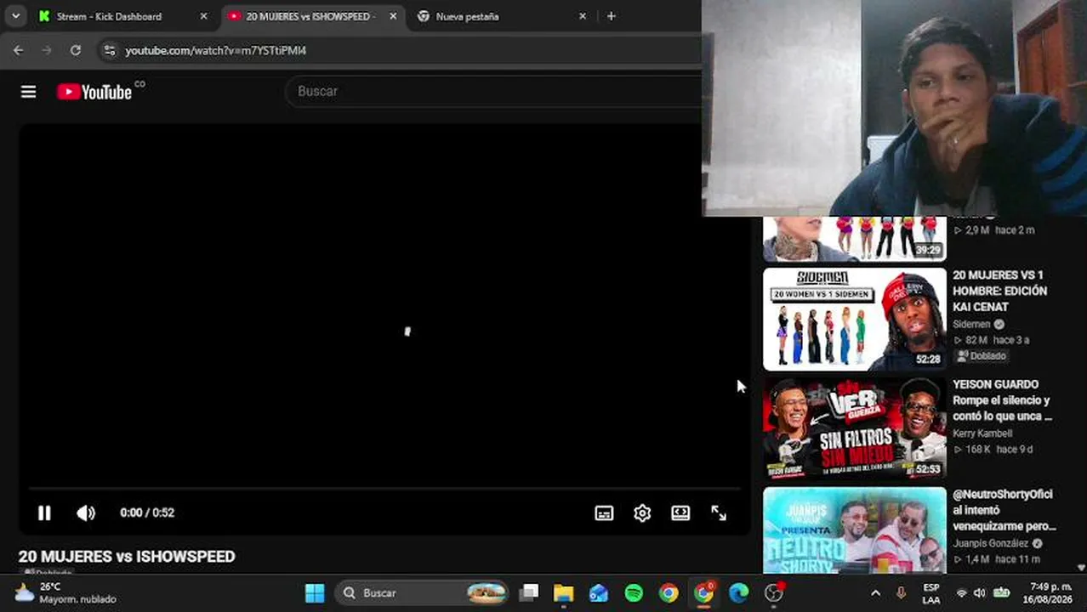Open OBS Studio from the taskbar
This screenshot has width=1087, height=612.
(773, 592)
